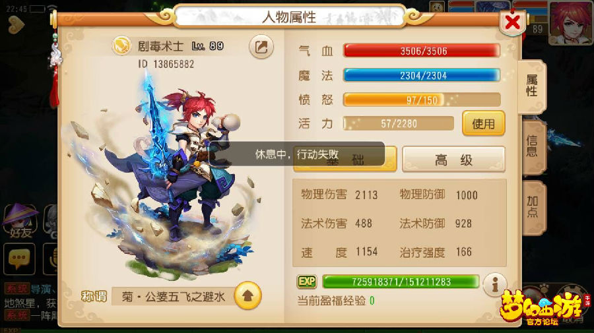594x333 pixels.
Task: Open the chat speech bubble icon
Action: point(19,259)
